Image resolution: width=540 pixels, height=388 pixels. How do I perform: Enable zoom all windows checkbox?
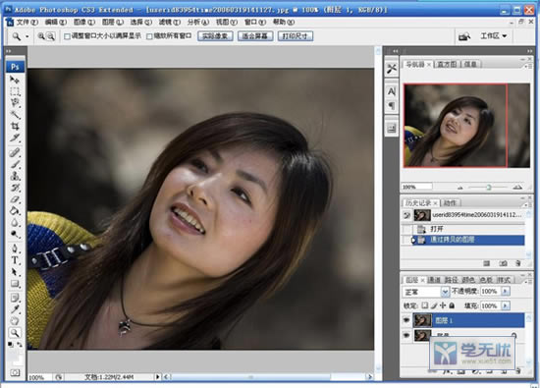point(149,36)
